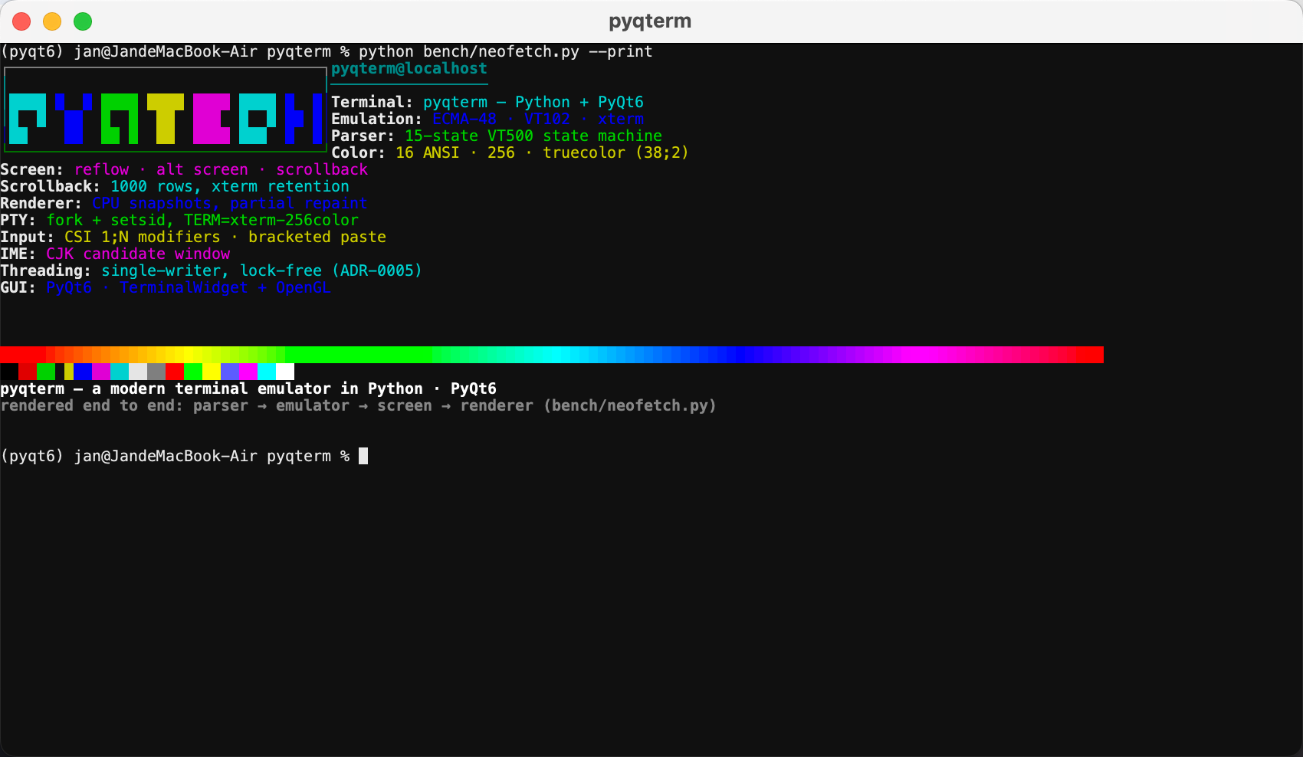Click the PYQTERM block-letter logo
The width and height of the screenshot is (1303, 757).
coord(166,119)
